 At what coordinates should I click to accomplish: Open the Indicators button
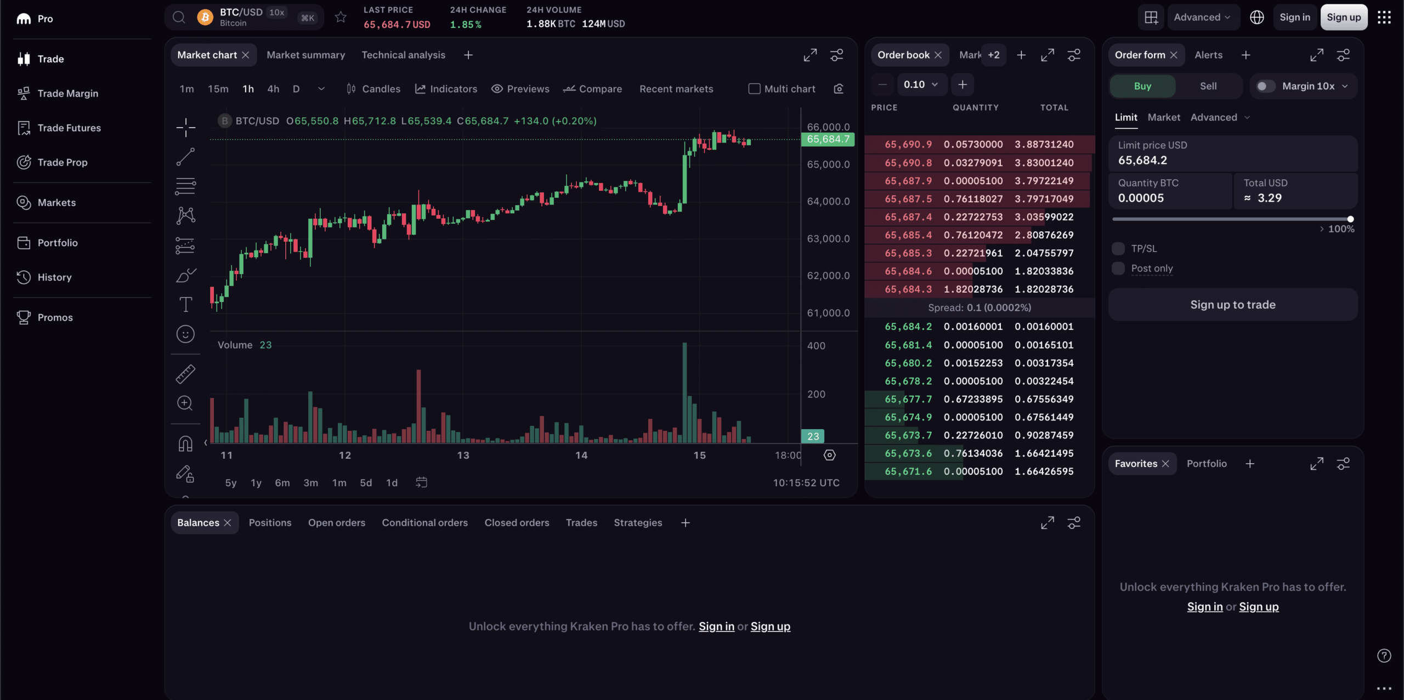pos(446,89)
